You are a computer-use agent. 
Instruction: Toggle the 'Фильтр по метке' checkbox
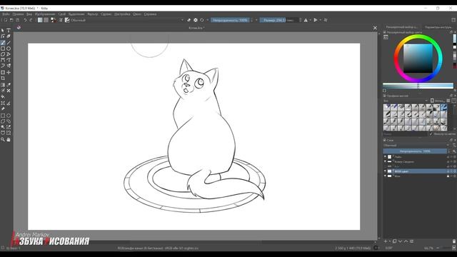tap(431, 133)
